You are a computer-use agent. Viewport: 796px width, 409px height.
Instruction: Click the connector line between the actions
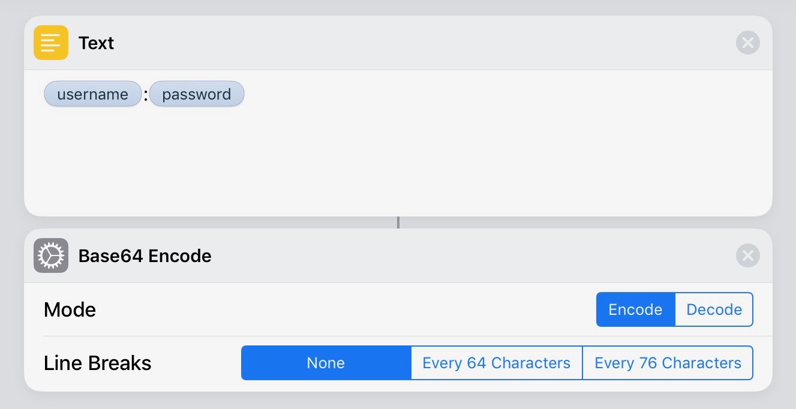(398, 222)
